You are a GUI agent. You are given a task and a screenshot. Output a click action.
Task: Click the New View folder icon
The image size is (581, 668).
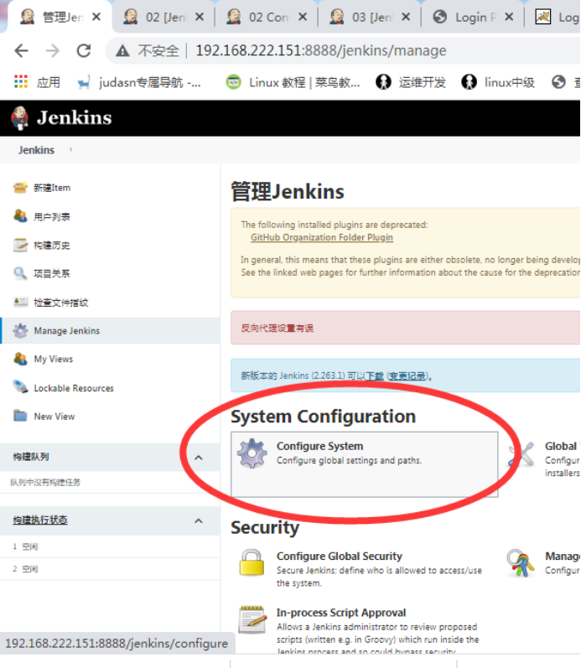point(20,416)
